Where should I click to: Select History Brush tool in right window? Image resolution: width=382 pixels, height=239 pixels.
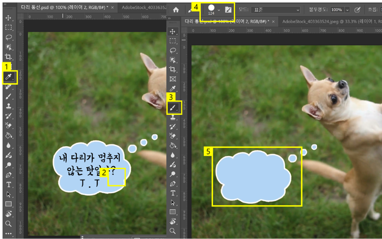(173, 127)
